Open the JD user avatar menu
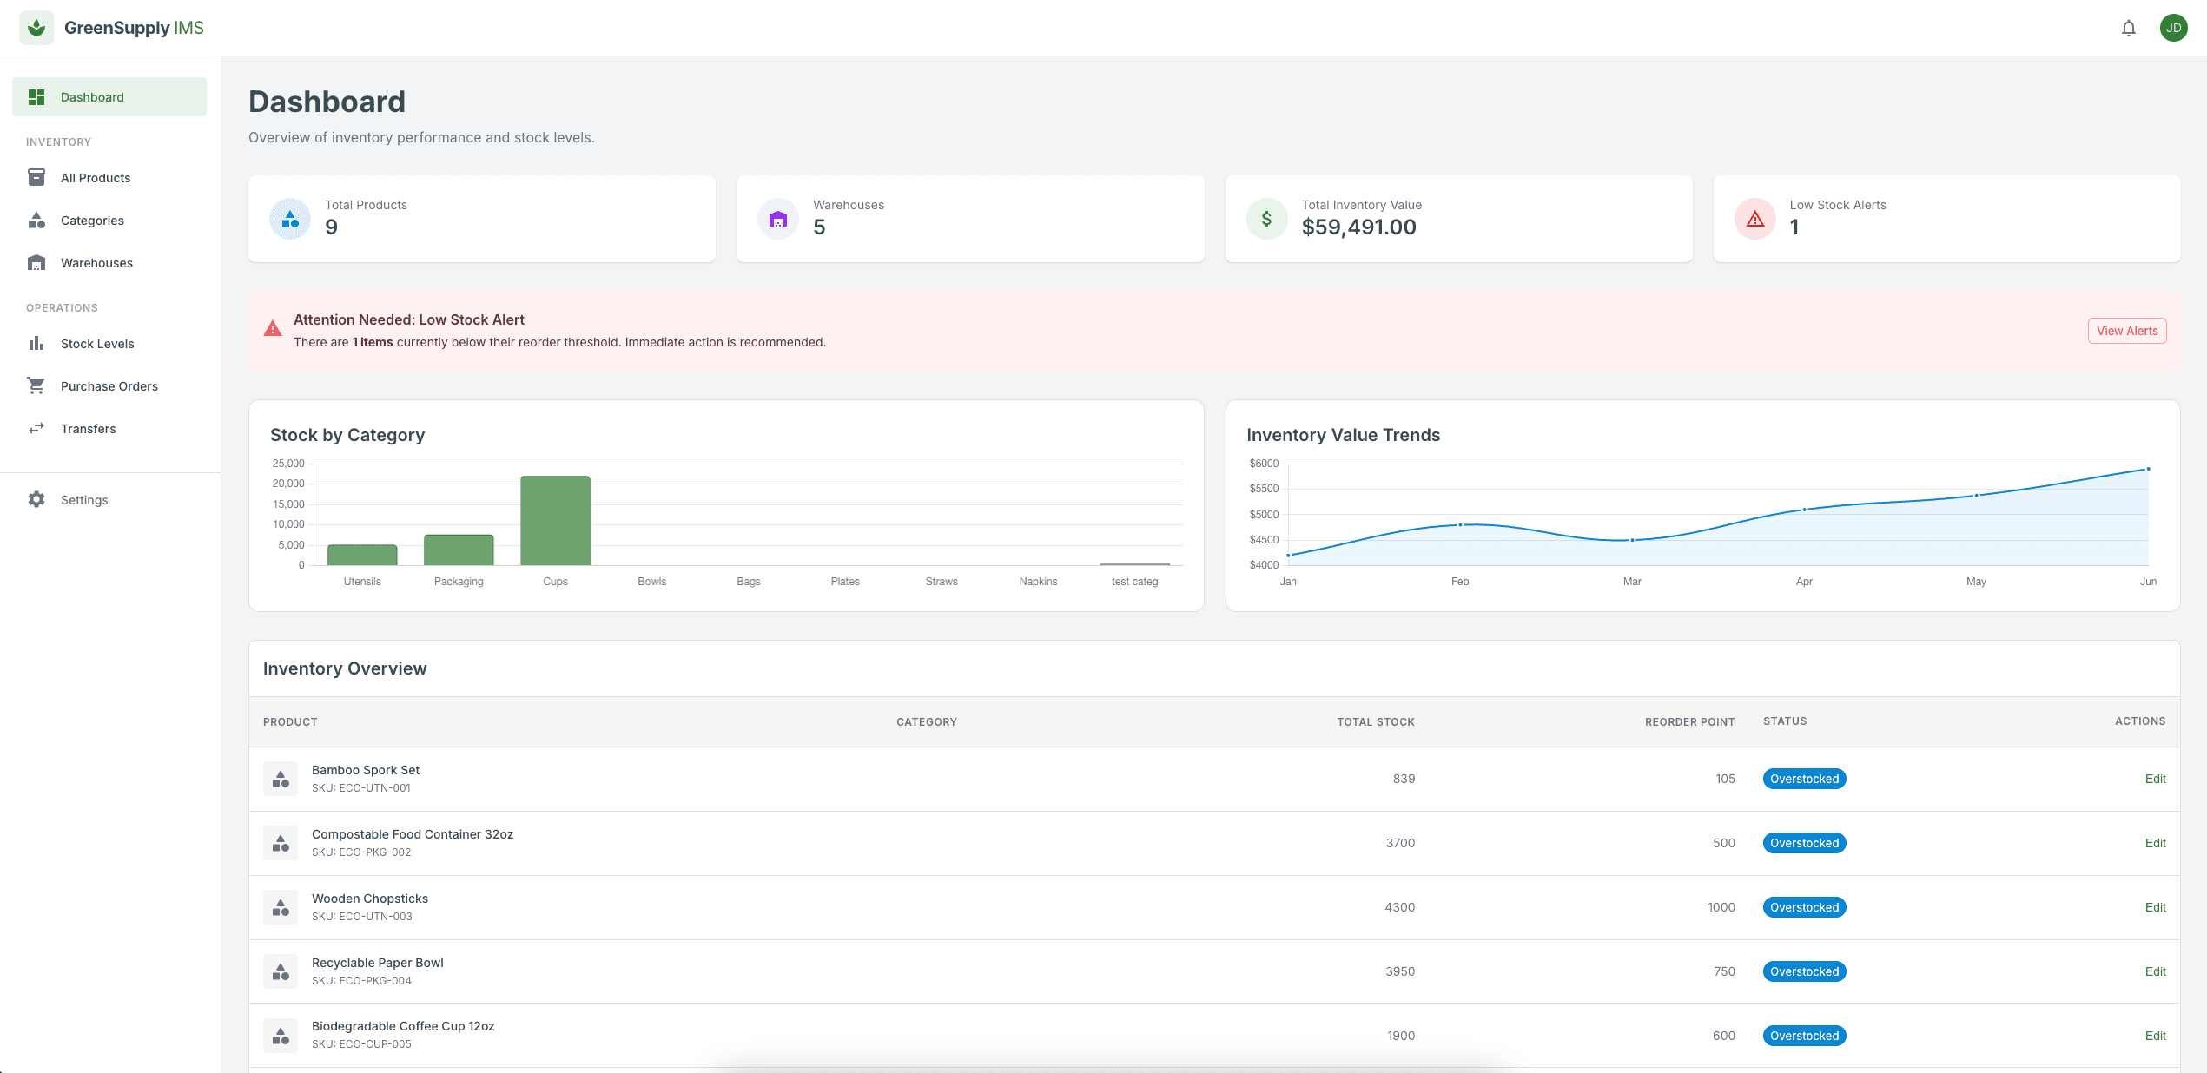This screenshot has width=2207, height=1073. [x=2174, y=27]
